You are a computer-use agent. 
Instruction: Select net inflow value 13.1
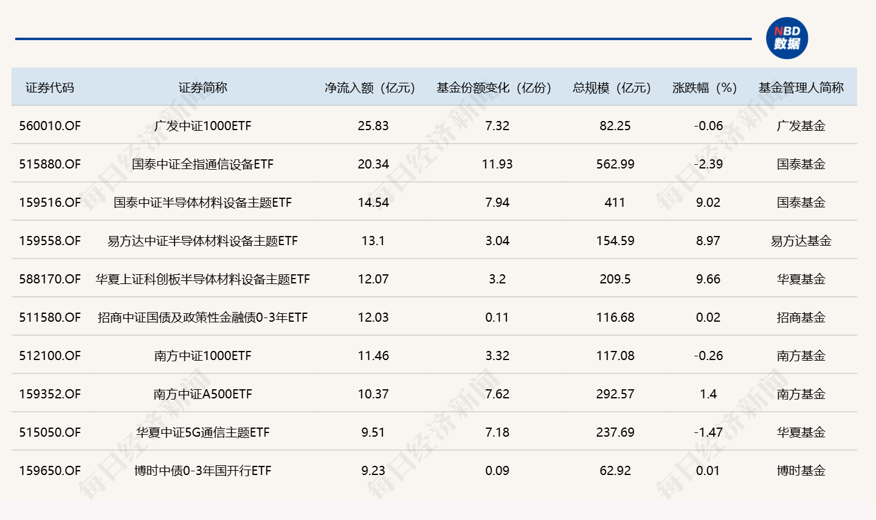tap(373, 241)
